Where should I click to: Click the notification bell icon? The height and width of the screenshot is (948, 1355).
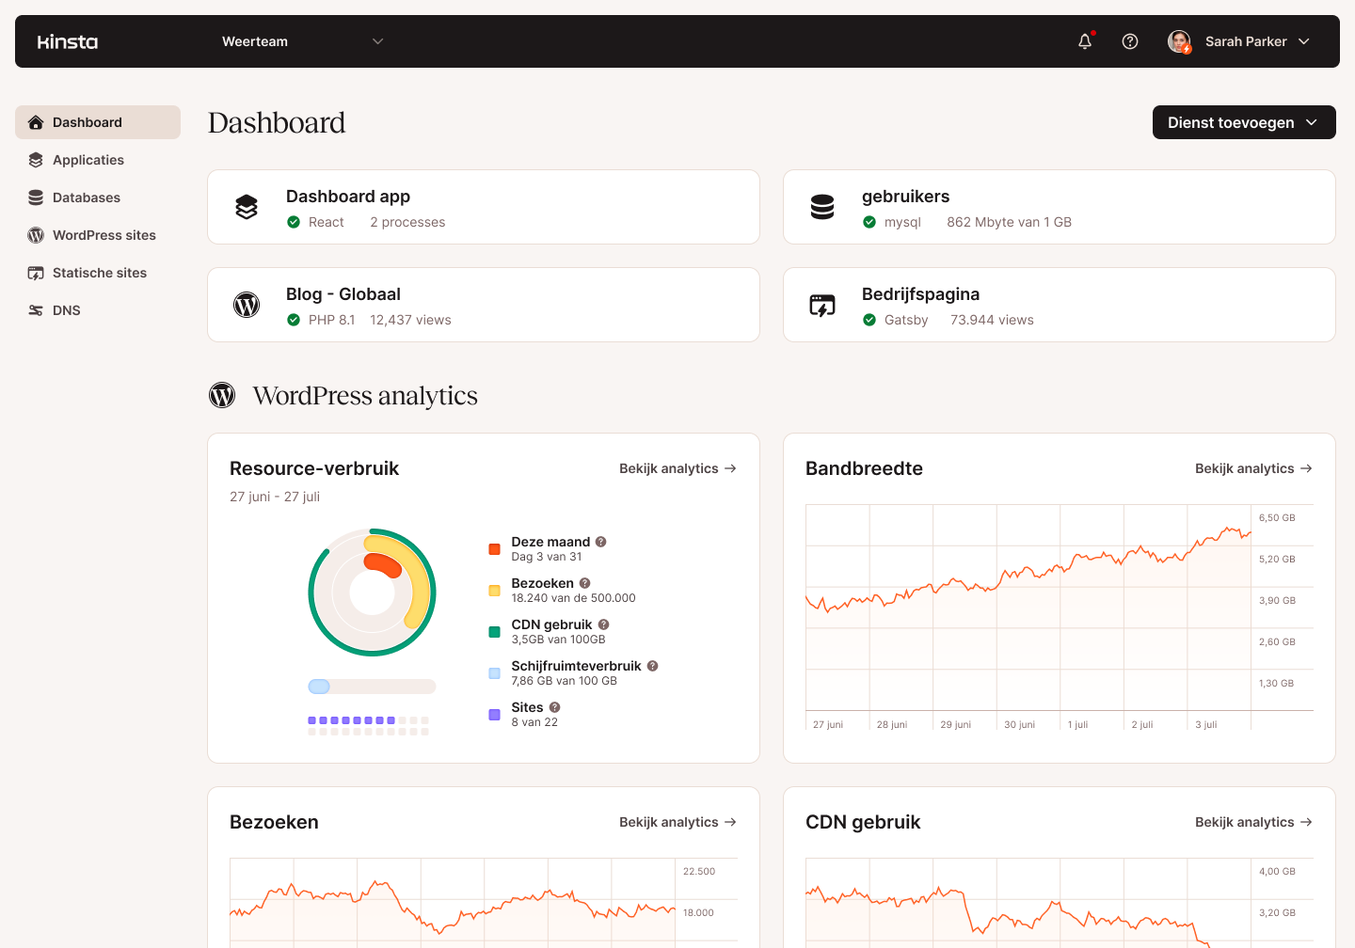coord(1084,41)
